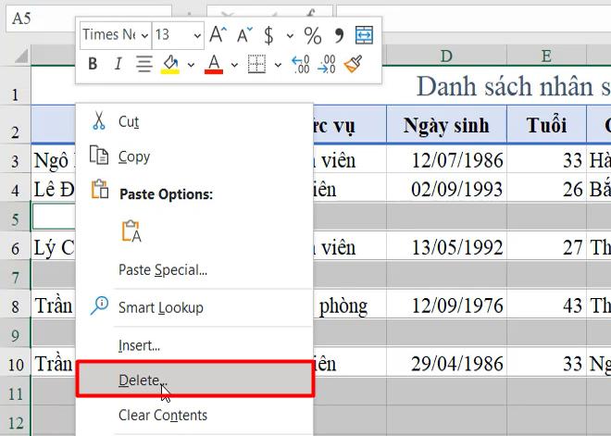Select Clear Contents in context menu
611x436 pixels.
[x=194, y=415]
